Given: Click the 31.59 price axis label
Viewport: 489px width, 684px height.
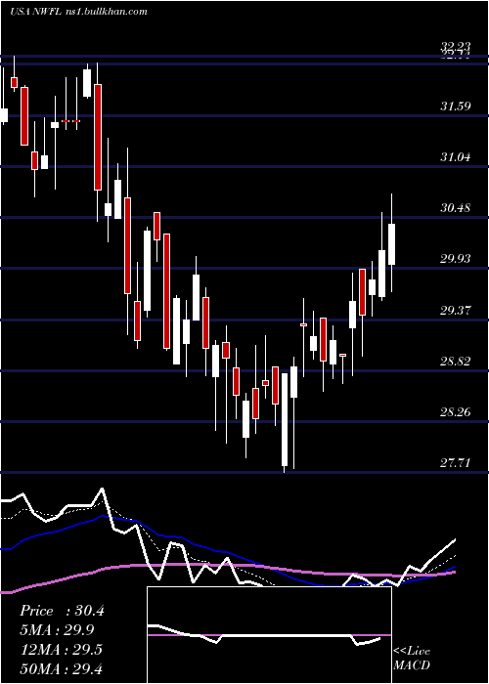Looking at the screenshot, I should pos(456,106).
